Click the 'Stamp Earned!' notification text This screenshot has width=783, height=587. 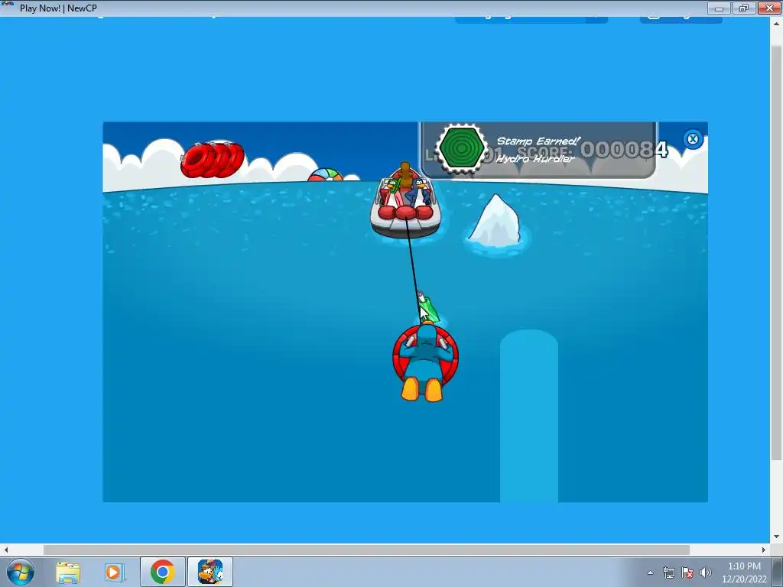[538, 141]
